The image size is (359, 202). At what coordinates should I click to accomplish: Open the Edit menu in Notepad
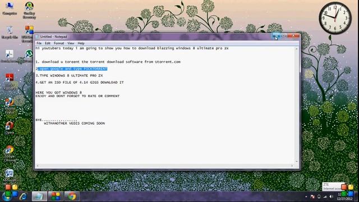tap(47, 43)
